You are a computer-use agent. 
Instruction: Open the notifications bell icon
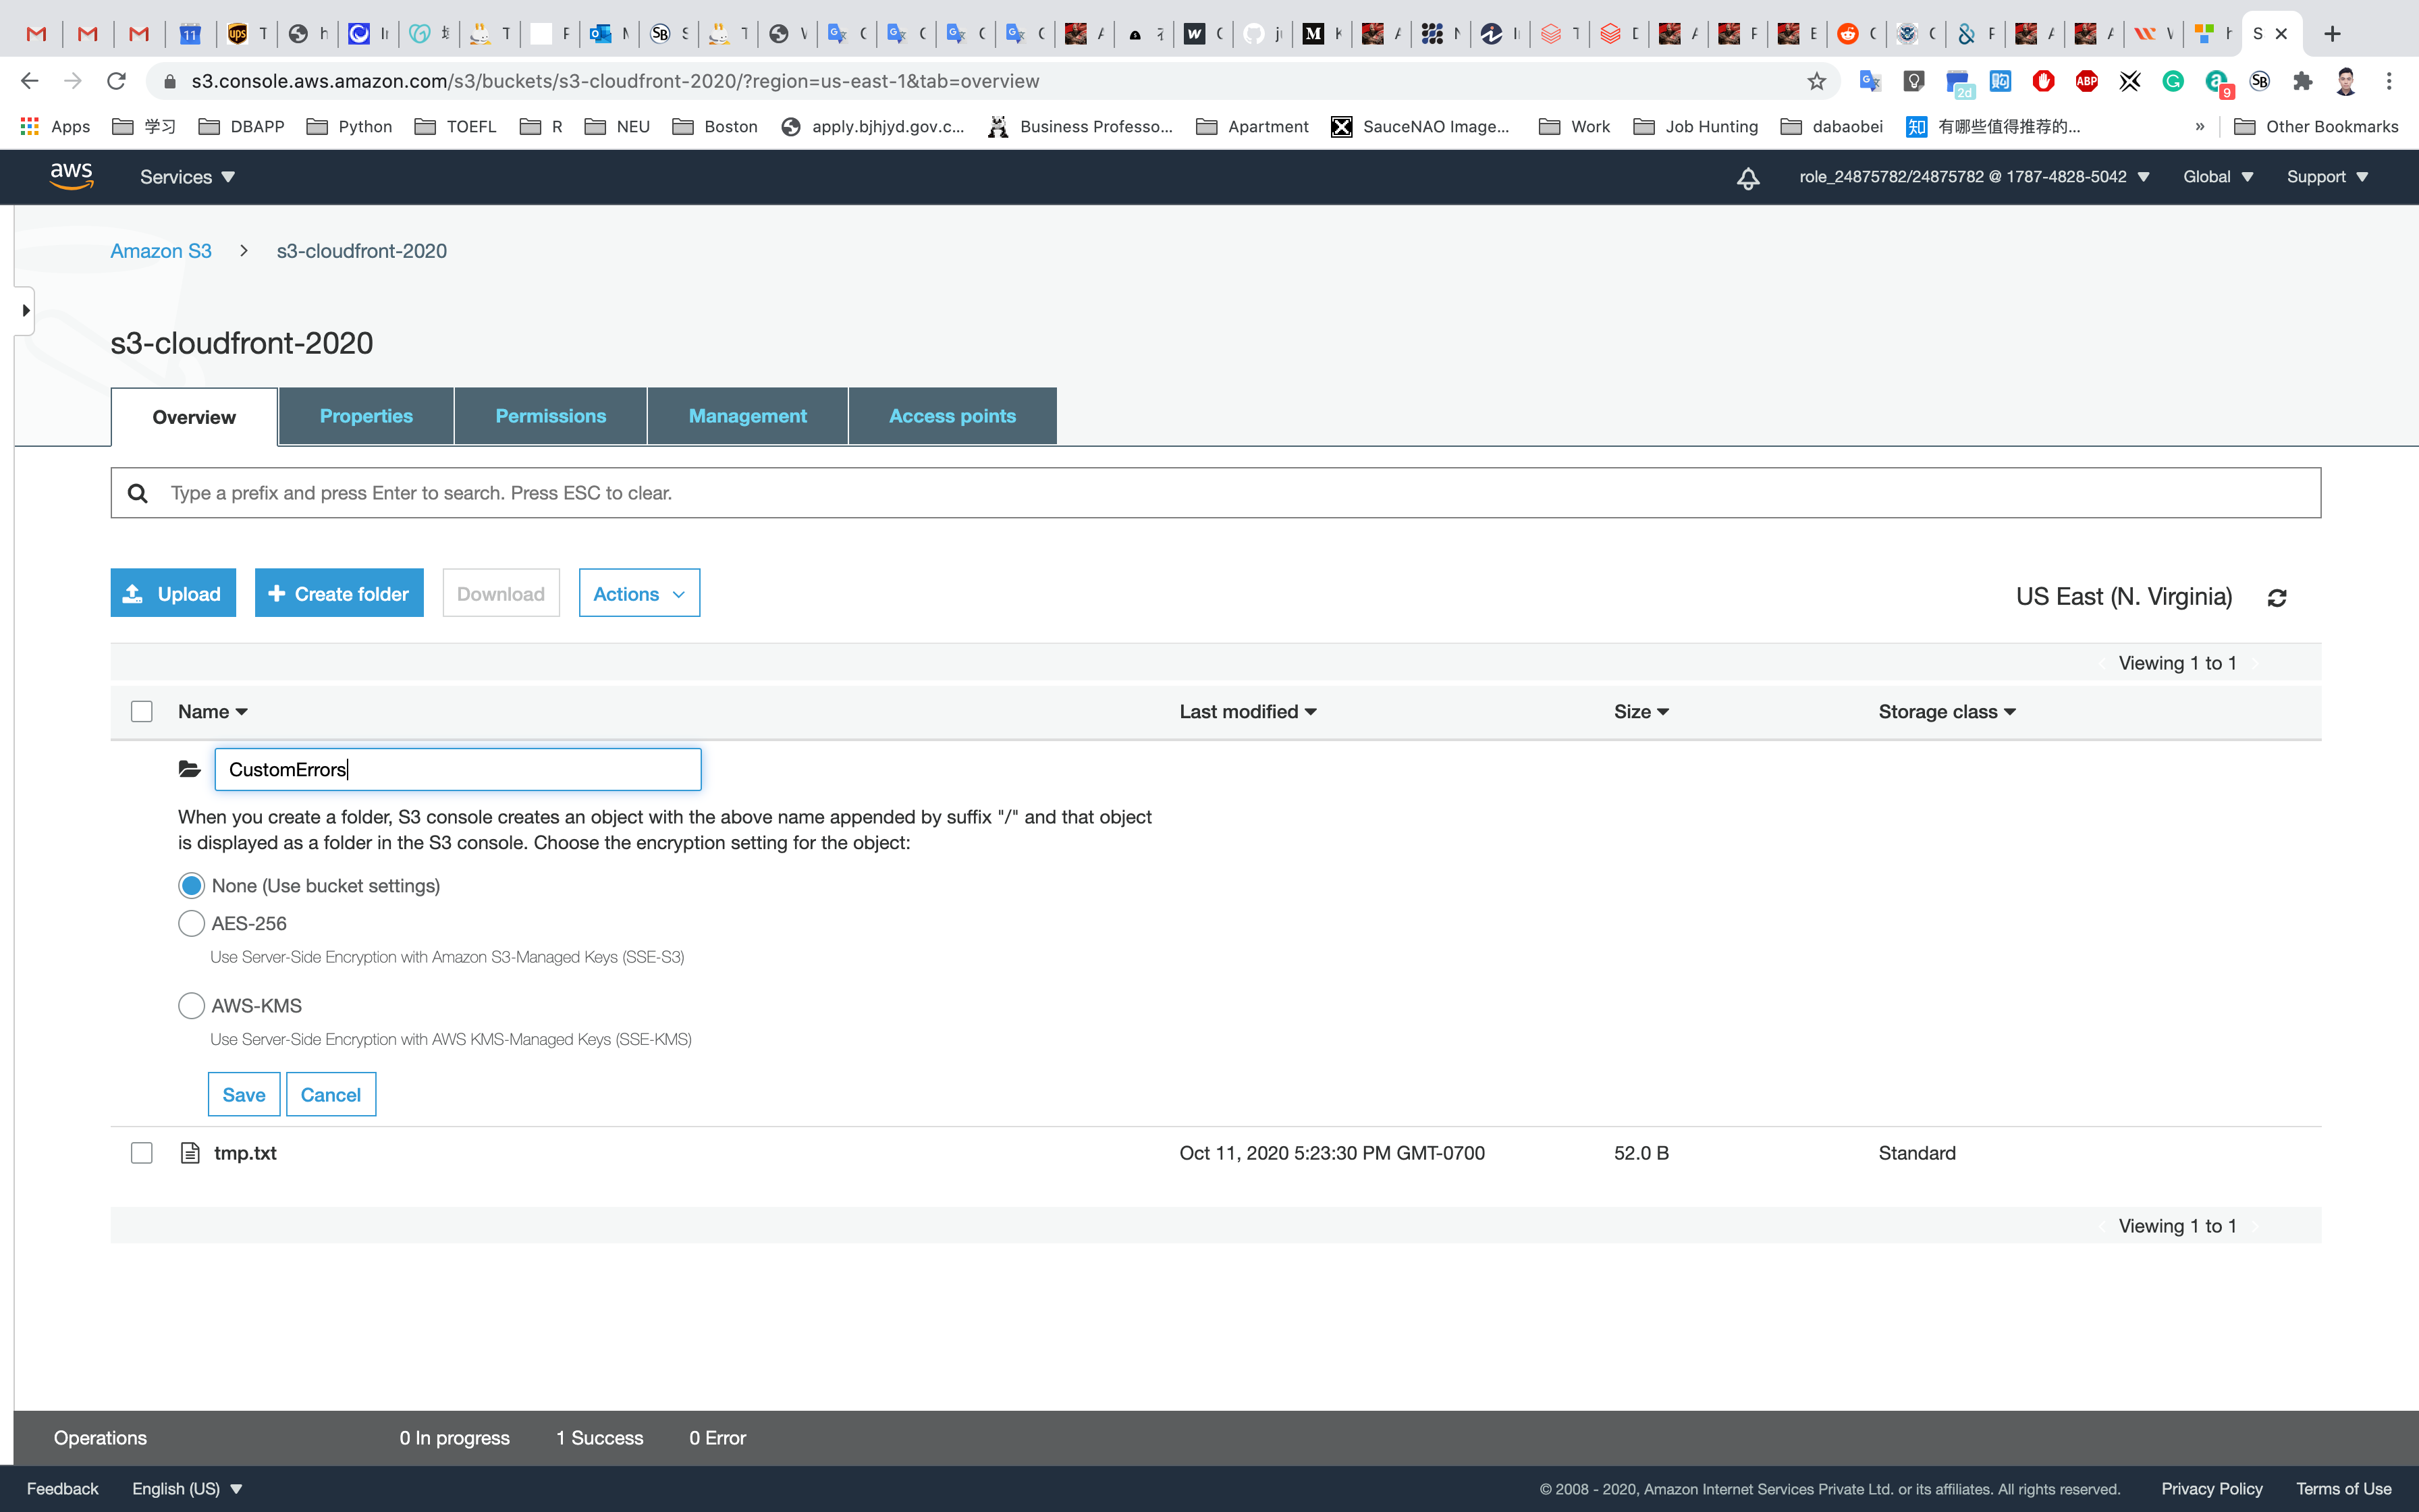click(1747, 178)
